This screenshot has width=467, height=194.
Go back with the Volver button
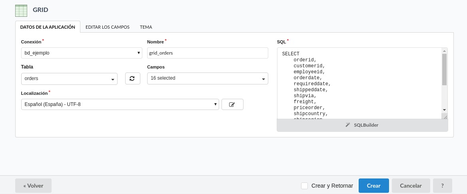[x=33, y=186]
